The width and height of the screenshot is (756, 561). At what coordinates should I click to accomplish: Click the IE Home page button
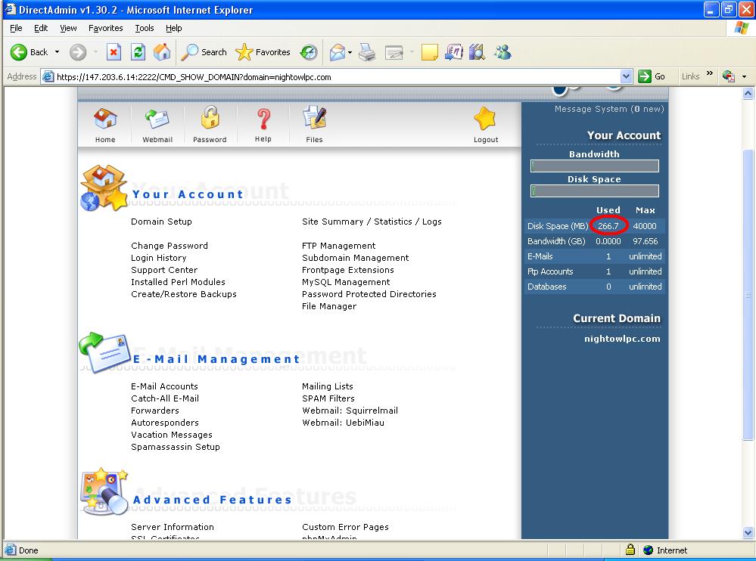pyautogui.click(x=162, y=52)
